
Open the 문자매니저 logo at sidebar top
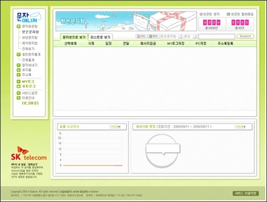29,17
